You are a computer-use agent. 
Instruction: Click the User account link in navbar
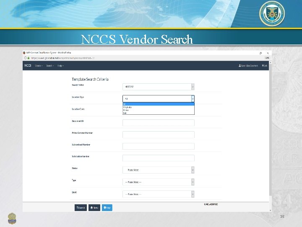tap(248, 66)
